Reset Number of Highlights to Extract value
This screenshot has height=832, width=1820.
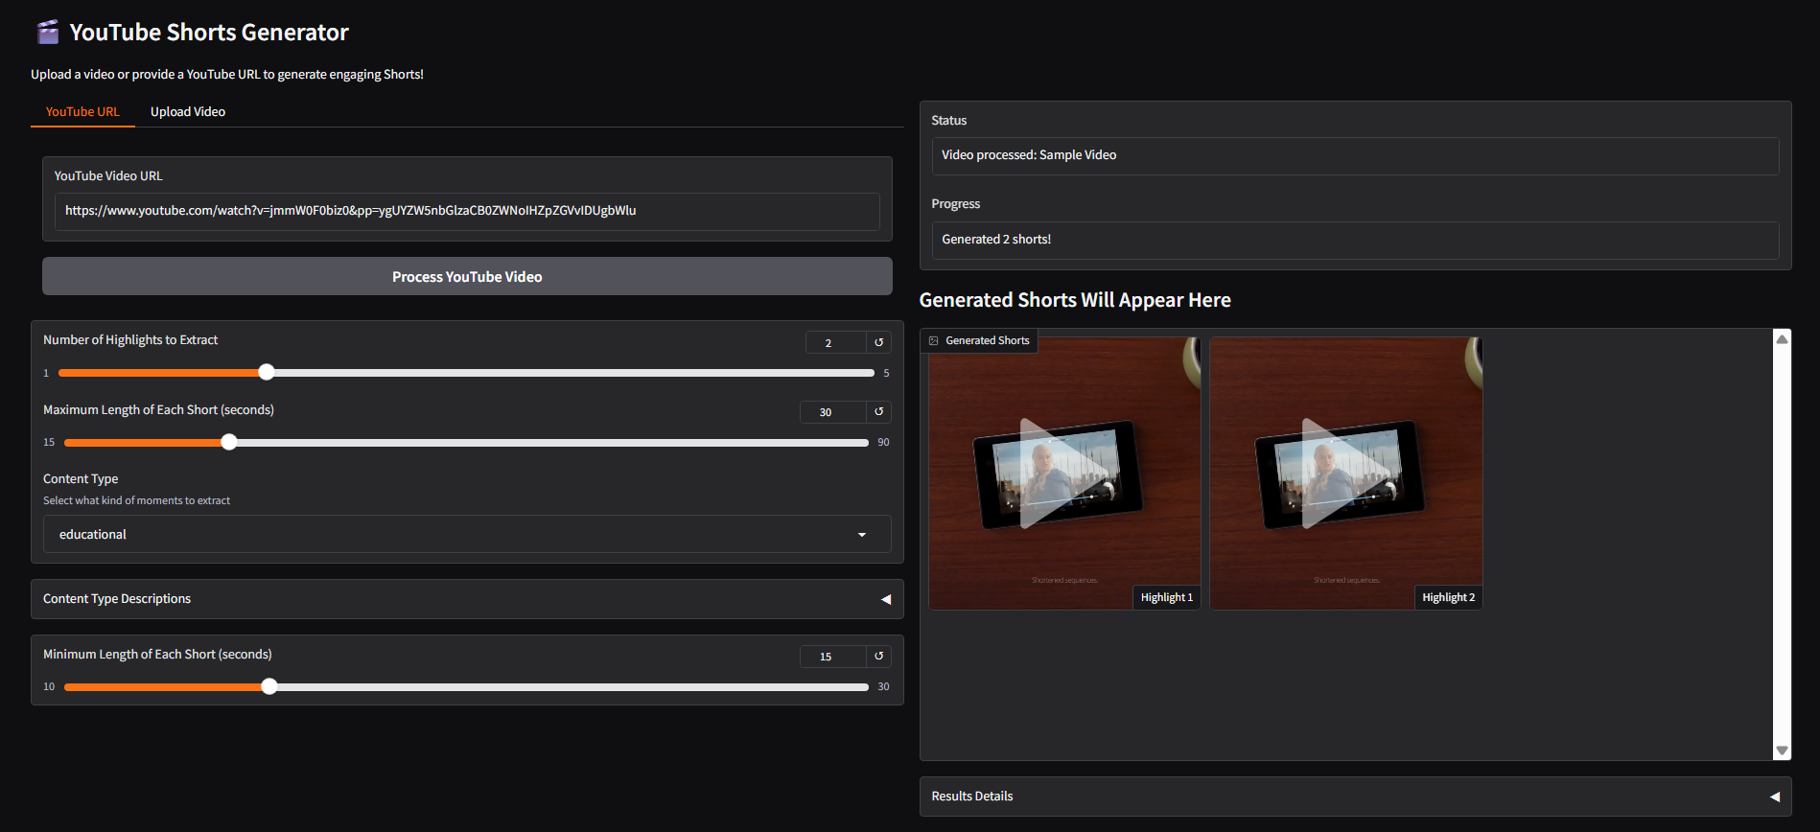tap(878, 342)
